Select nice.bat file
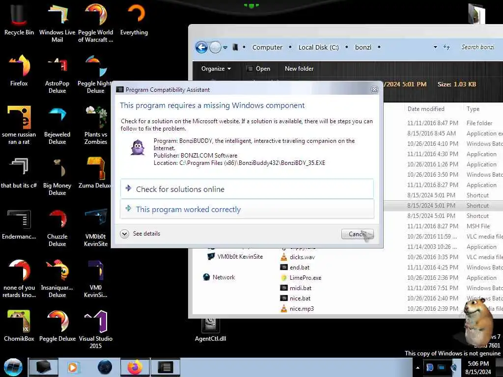This screenshot has width=503, height=377. pos(295,298)
